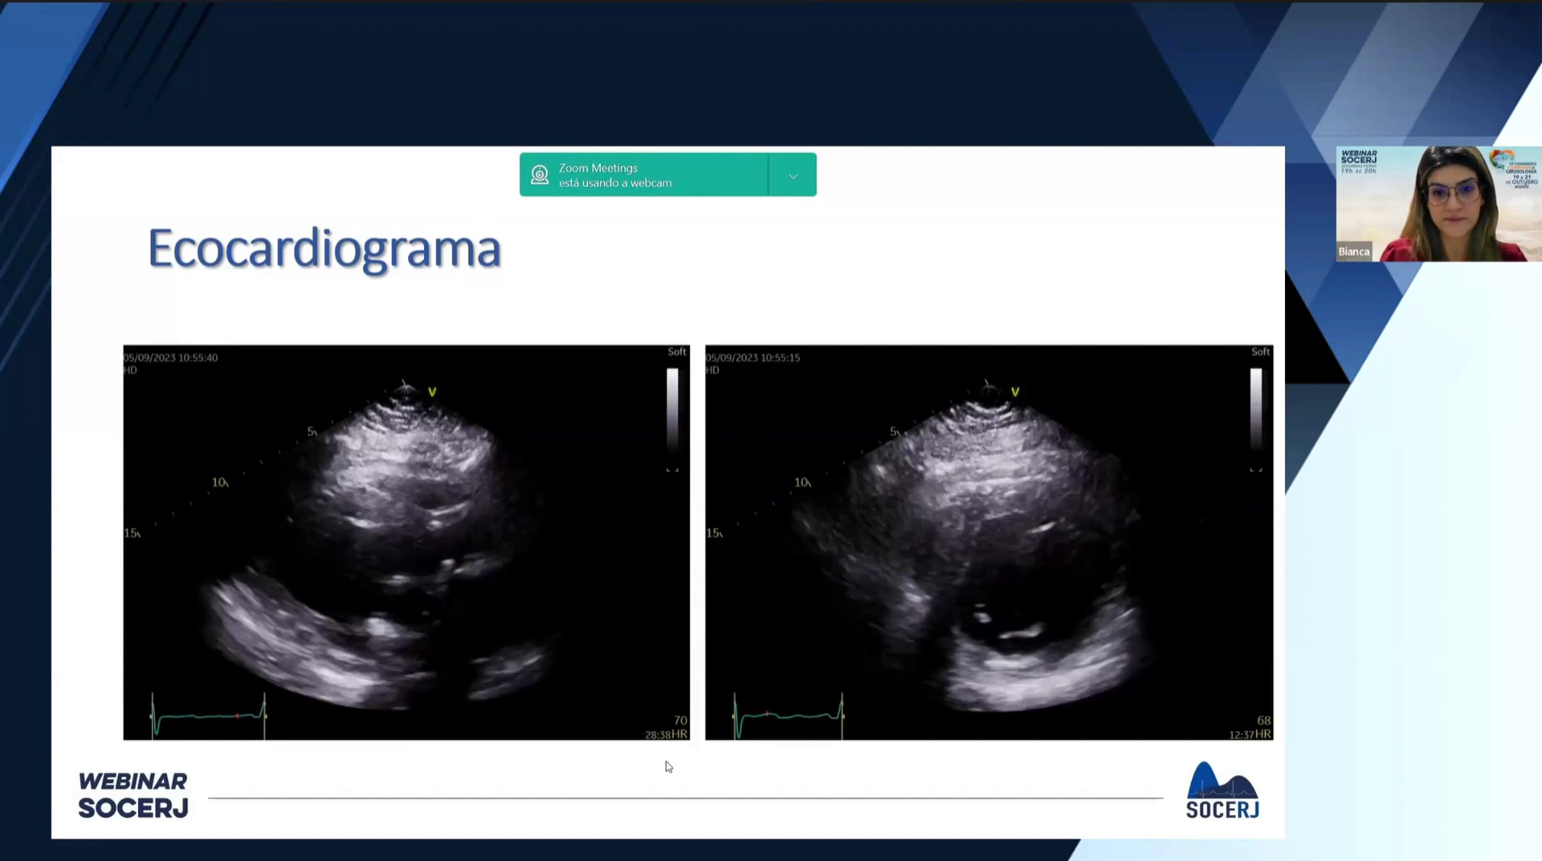
Task: Click the yellow V focus marker on right echocardiogram
Action: point(1016,392)
